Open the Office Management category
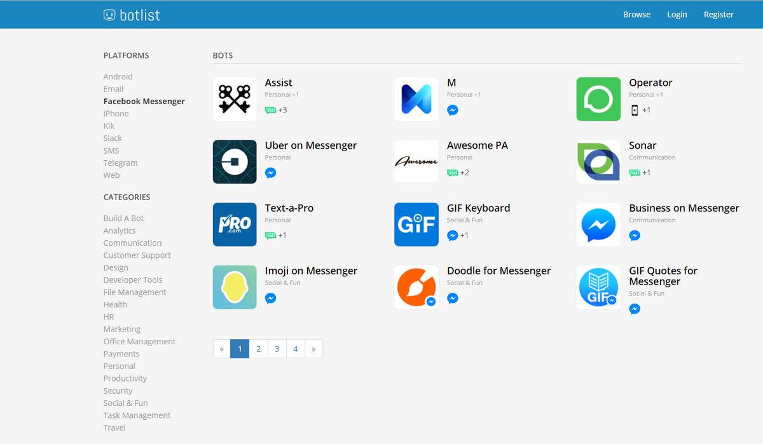The width and height of the screenshot is (763, 444). pyautogui.click(x=140, y=341)
